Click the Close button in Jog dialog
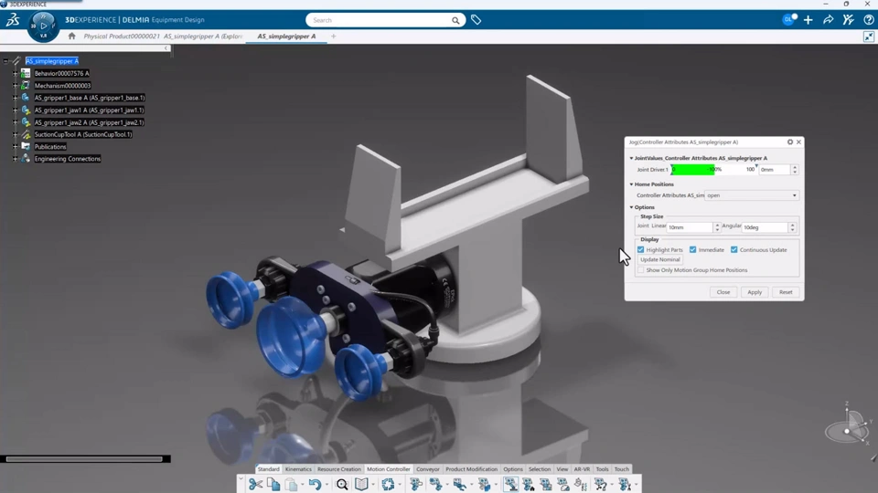This screenshot has width=878, height=493. pos(723,292)
